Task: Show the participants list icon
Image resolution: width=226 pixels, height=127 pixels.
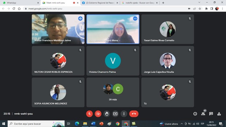Action: coord(203,114)
